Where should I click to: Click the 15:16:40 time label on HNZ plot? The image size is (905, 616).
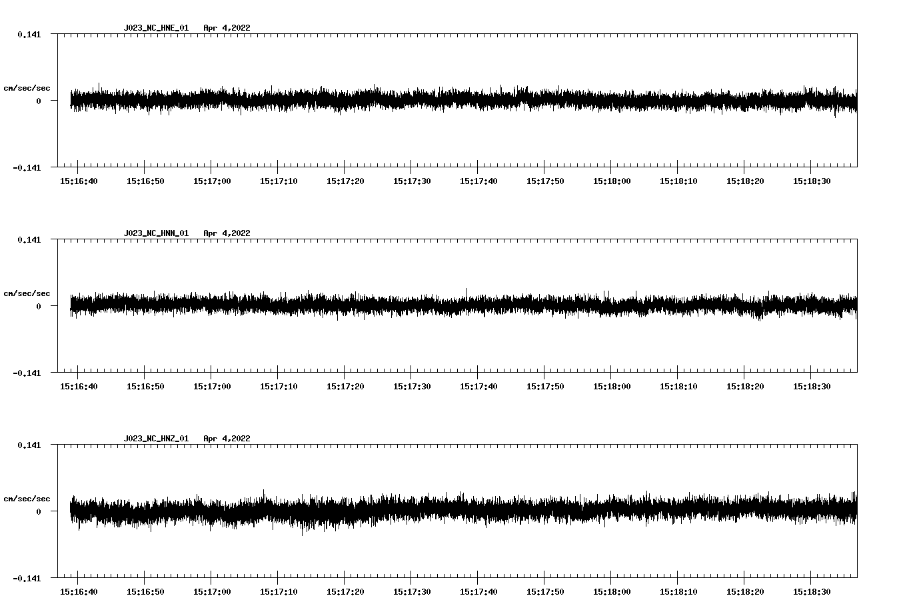point(79,592)
